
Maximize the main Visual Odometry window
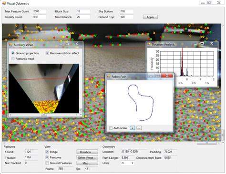[209, 2]
